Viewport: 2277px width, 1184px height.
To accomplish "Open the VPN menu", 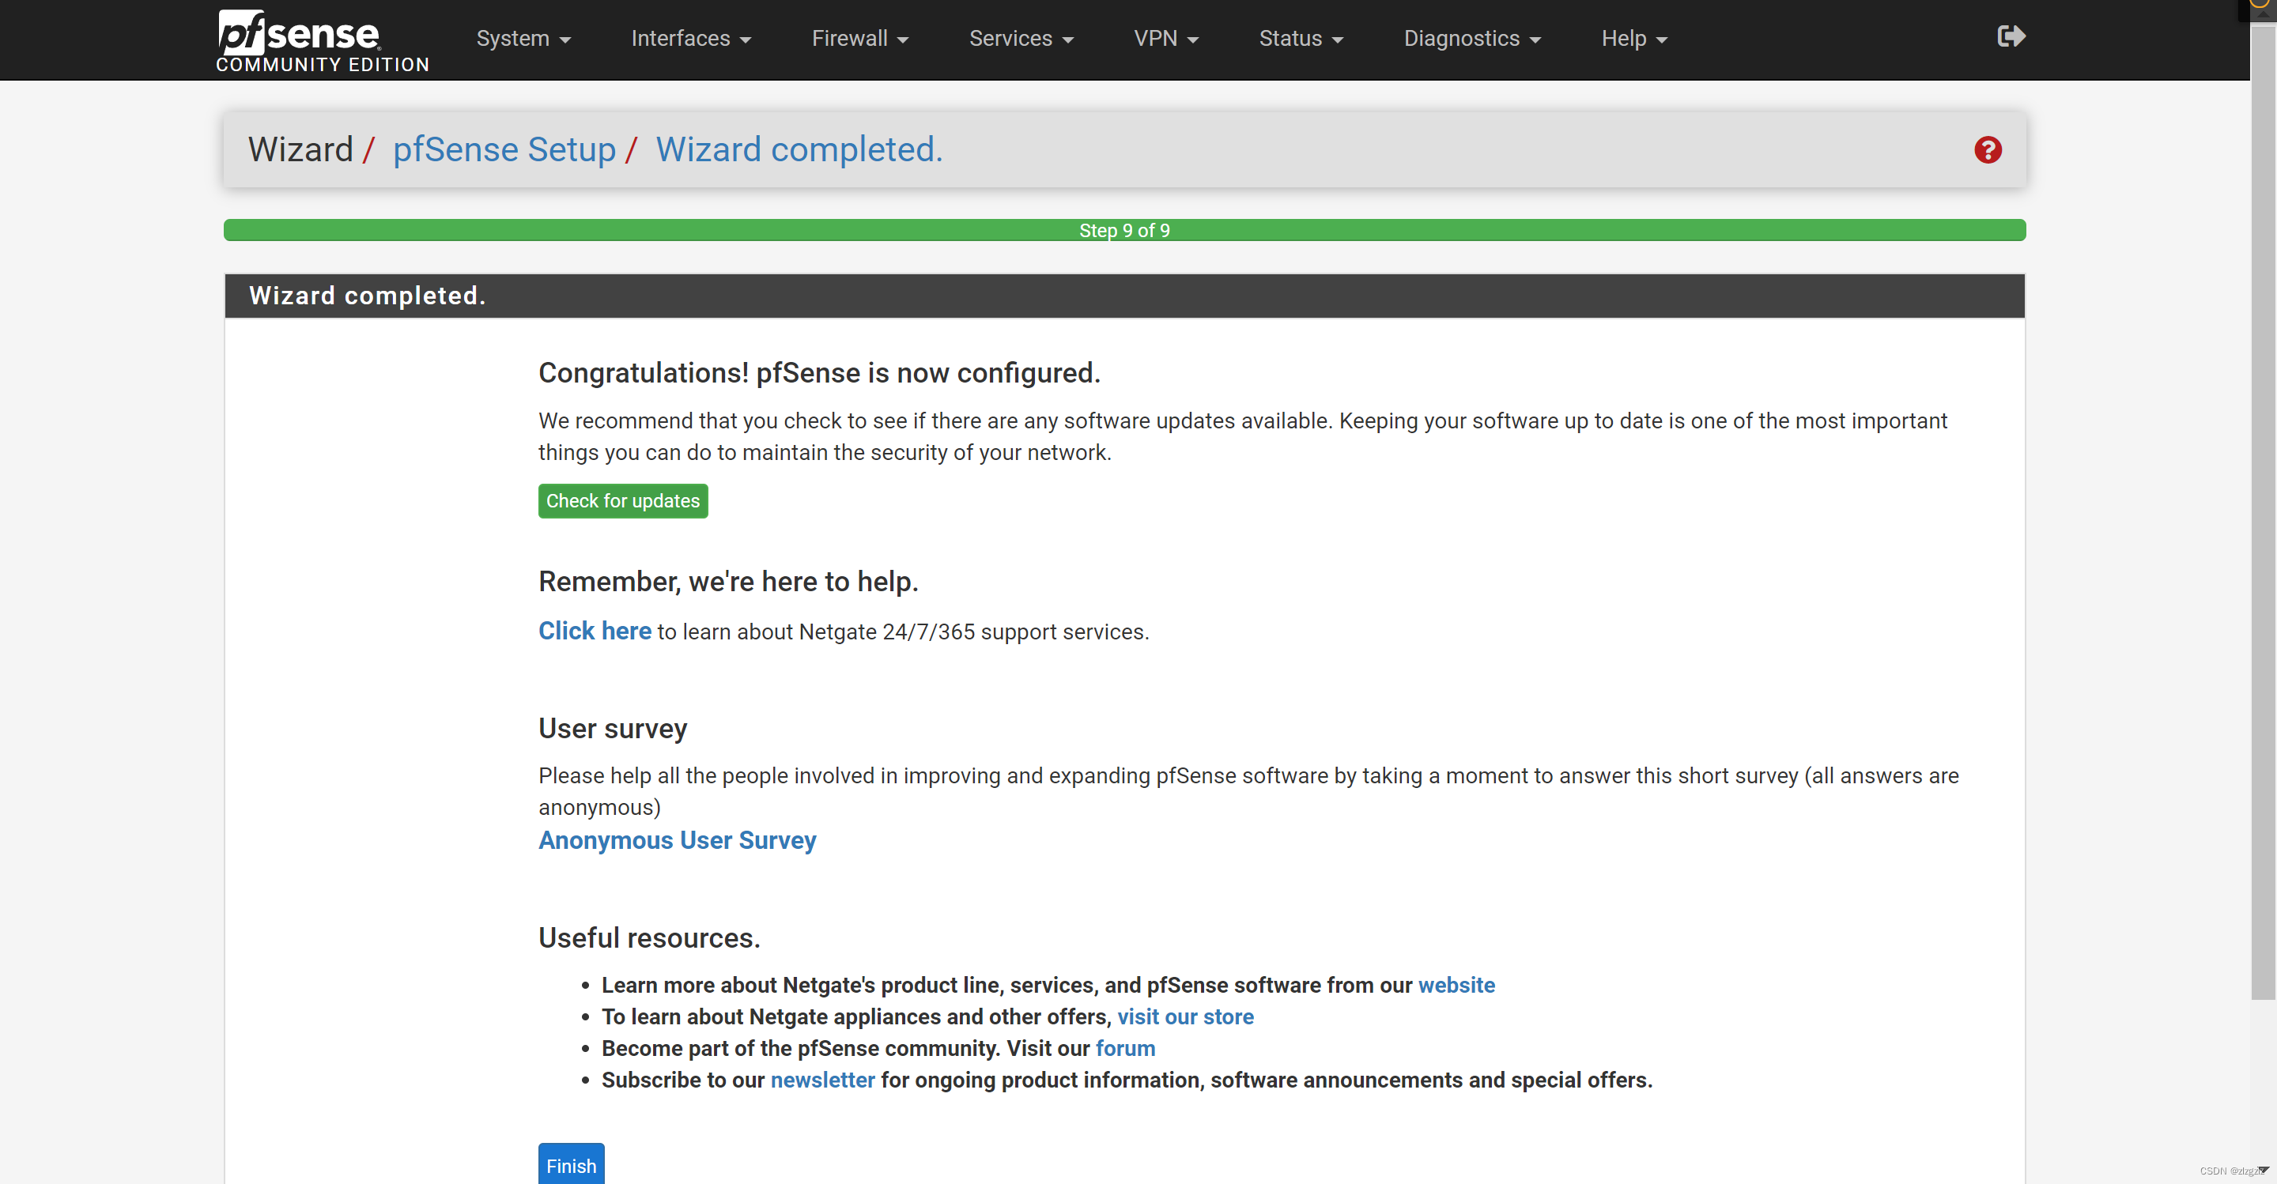I will coord(1165,39).
